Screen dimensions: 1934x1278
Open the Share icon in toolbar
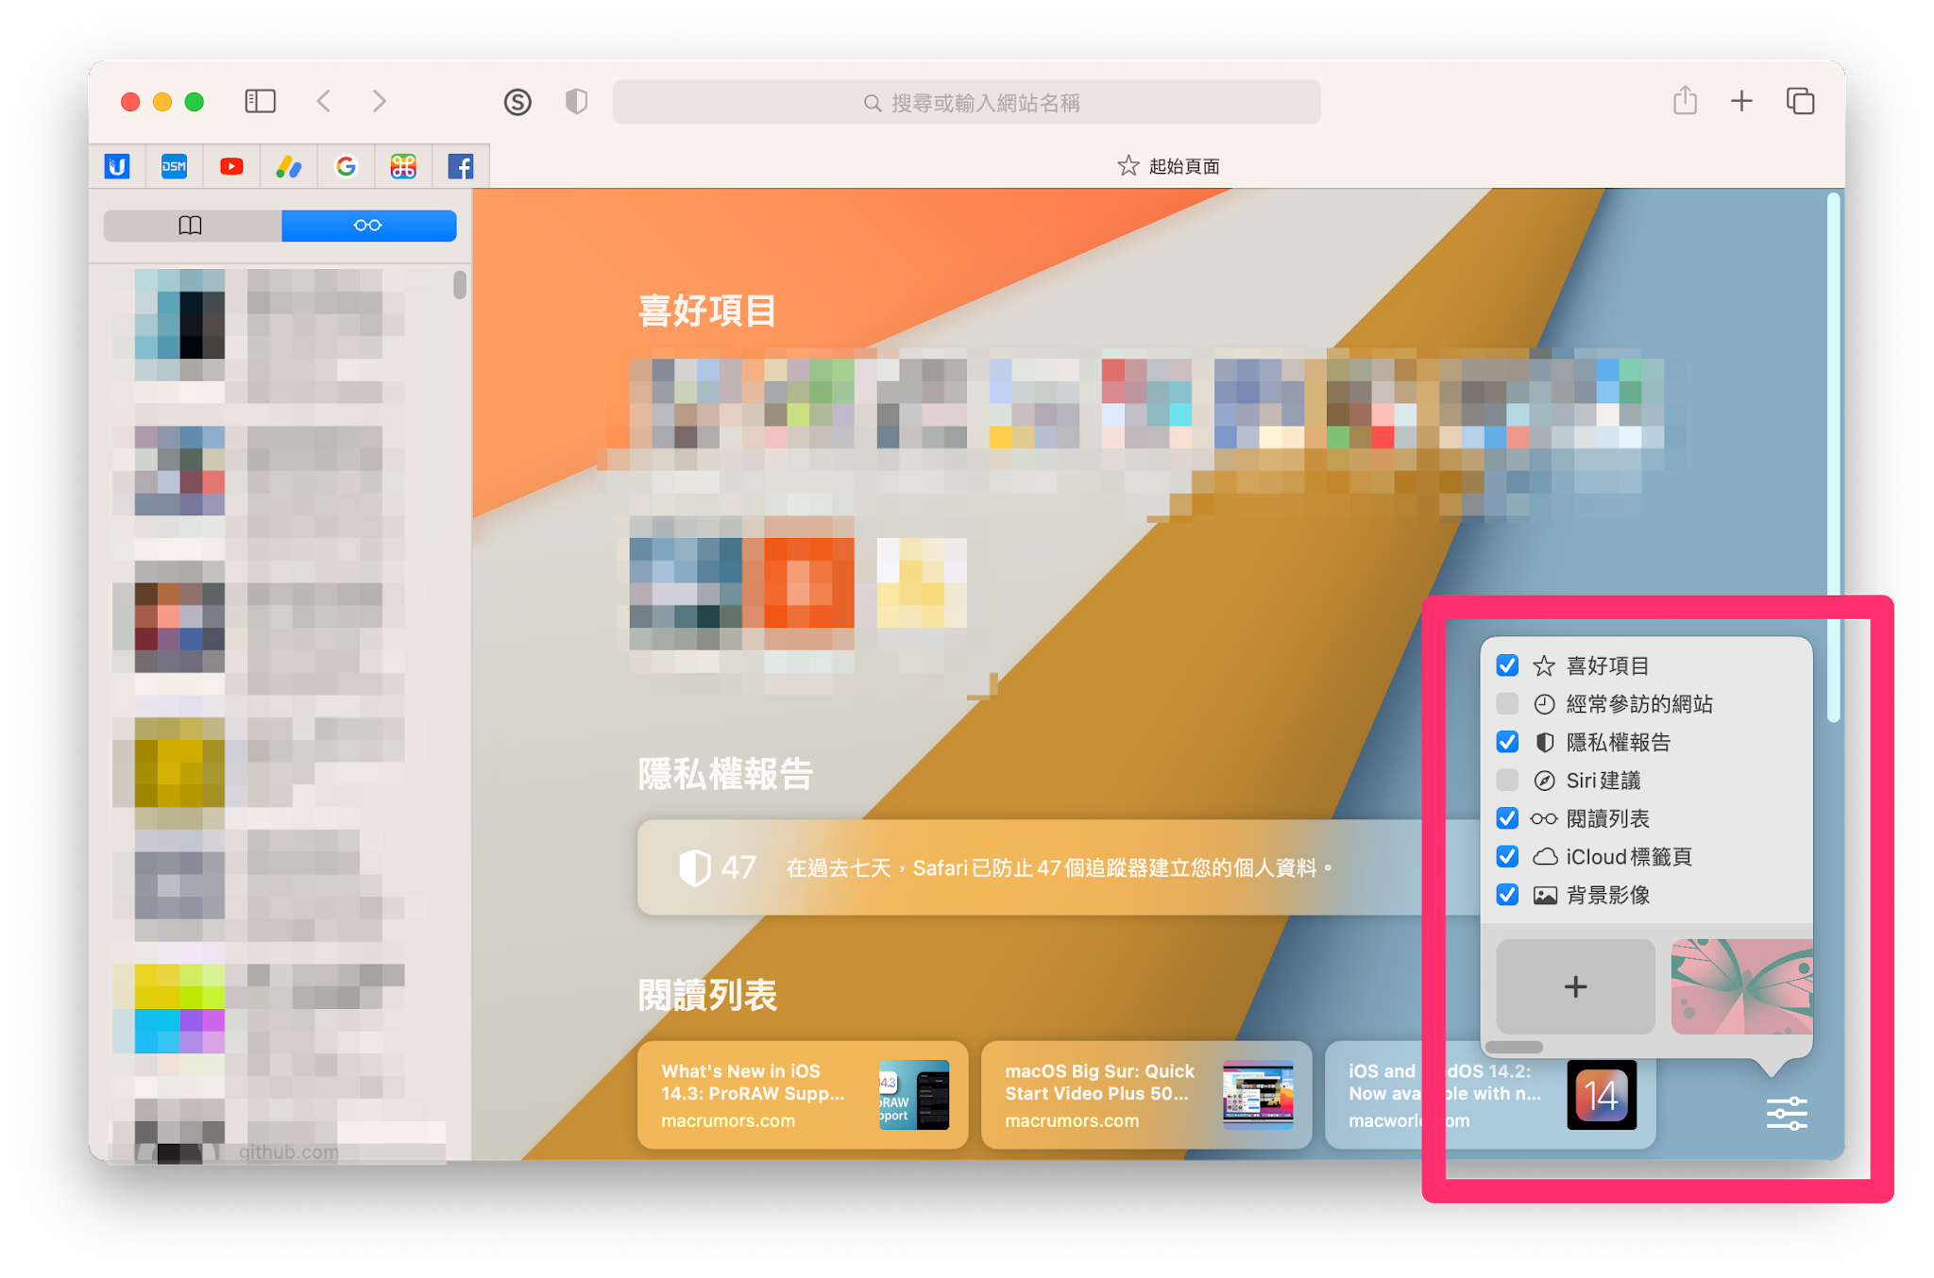(1685, 101)
